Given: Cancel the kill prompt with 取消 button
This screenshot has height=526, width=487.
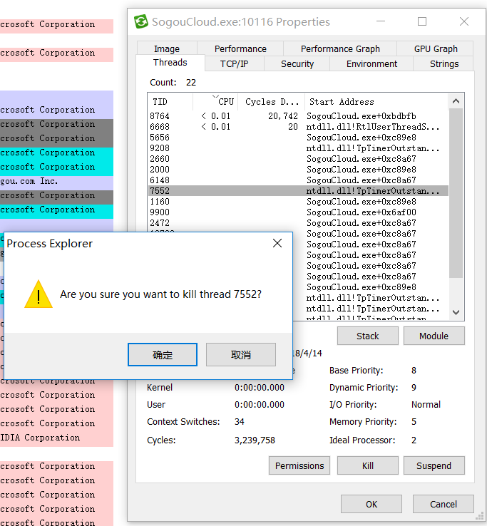Looking at the screenshot, I should point(241,354).
